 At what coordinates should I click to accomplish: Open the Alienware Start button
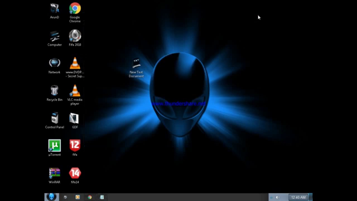[51, 197]
